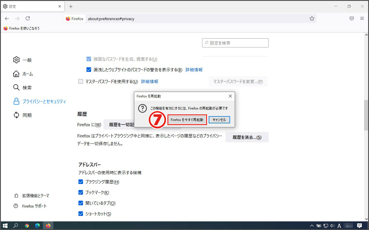Bookmark this page with the star icon

click(312, 18)
